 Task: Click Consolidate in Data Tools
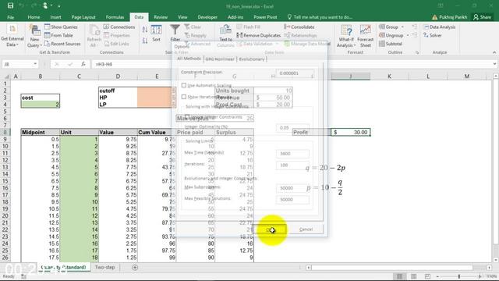pyautogui.click(x=299, y=27)
